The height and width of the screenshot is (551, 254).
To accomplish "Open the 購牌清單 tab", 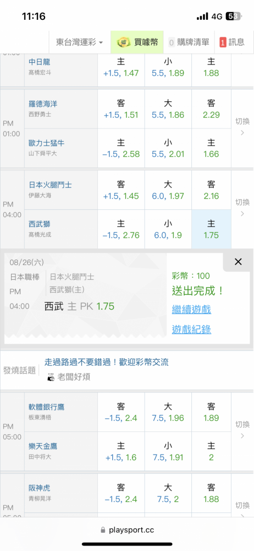I will click(189, 42).
